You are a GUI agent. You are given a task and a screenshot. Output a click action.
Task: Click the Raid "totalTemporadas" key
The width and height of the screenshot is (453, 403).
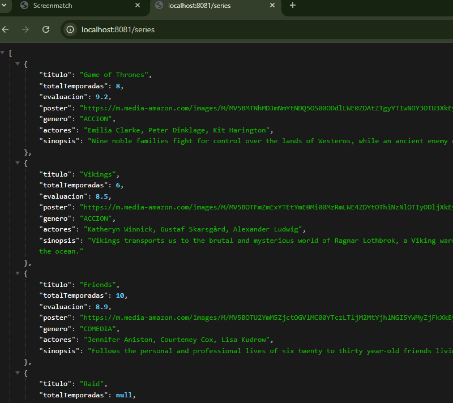tap(74, 395)
